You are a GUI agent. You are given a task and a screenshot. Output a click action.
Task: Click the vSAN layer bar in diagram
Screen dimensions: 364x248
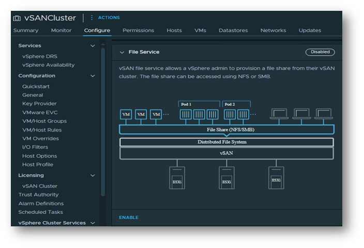tap(227, 153)
